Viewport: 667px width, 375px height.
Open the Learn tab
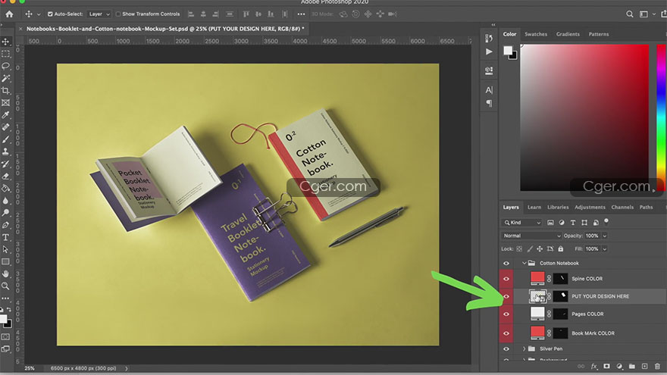click(x=534, y=207)
